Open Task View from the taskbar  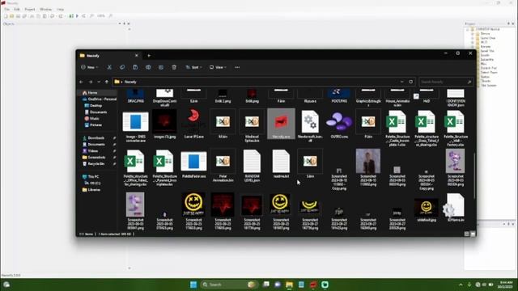pyautogui.click(x=266, y=285)
